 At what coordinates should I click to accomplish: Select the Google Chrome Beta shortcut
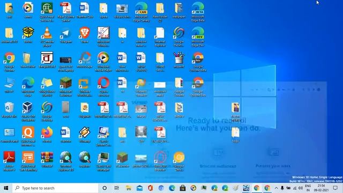coord(198,62)
